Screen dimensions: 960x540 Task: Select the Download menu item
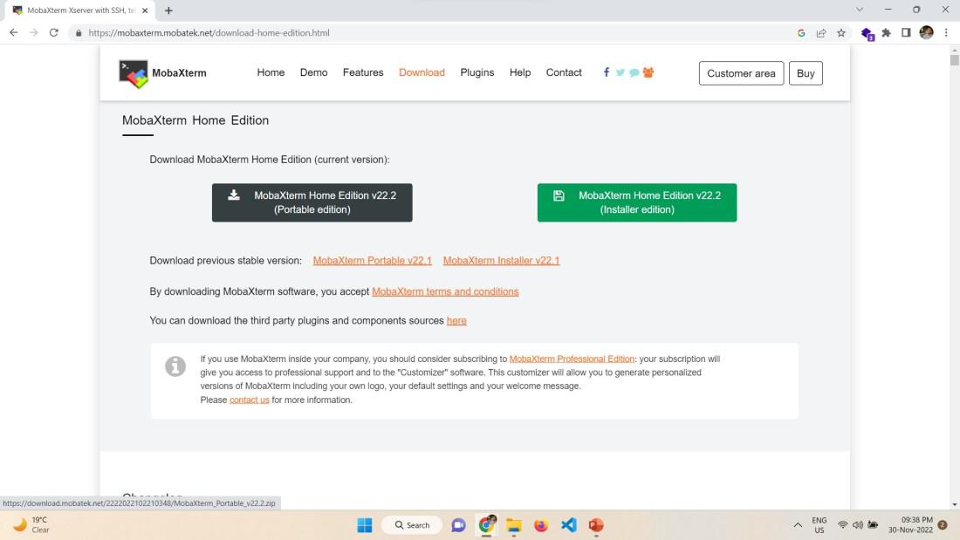(422, 72)
